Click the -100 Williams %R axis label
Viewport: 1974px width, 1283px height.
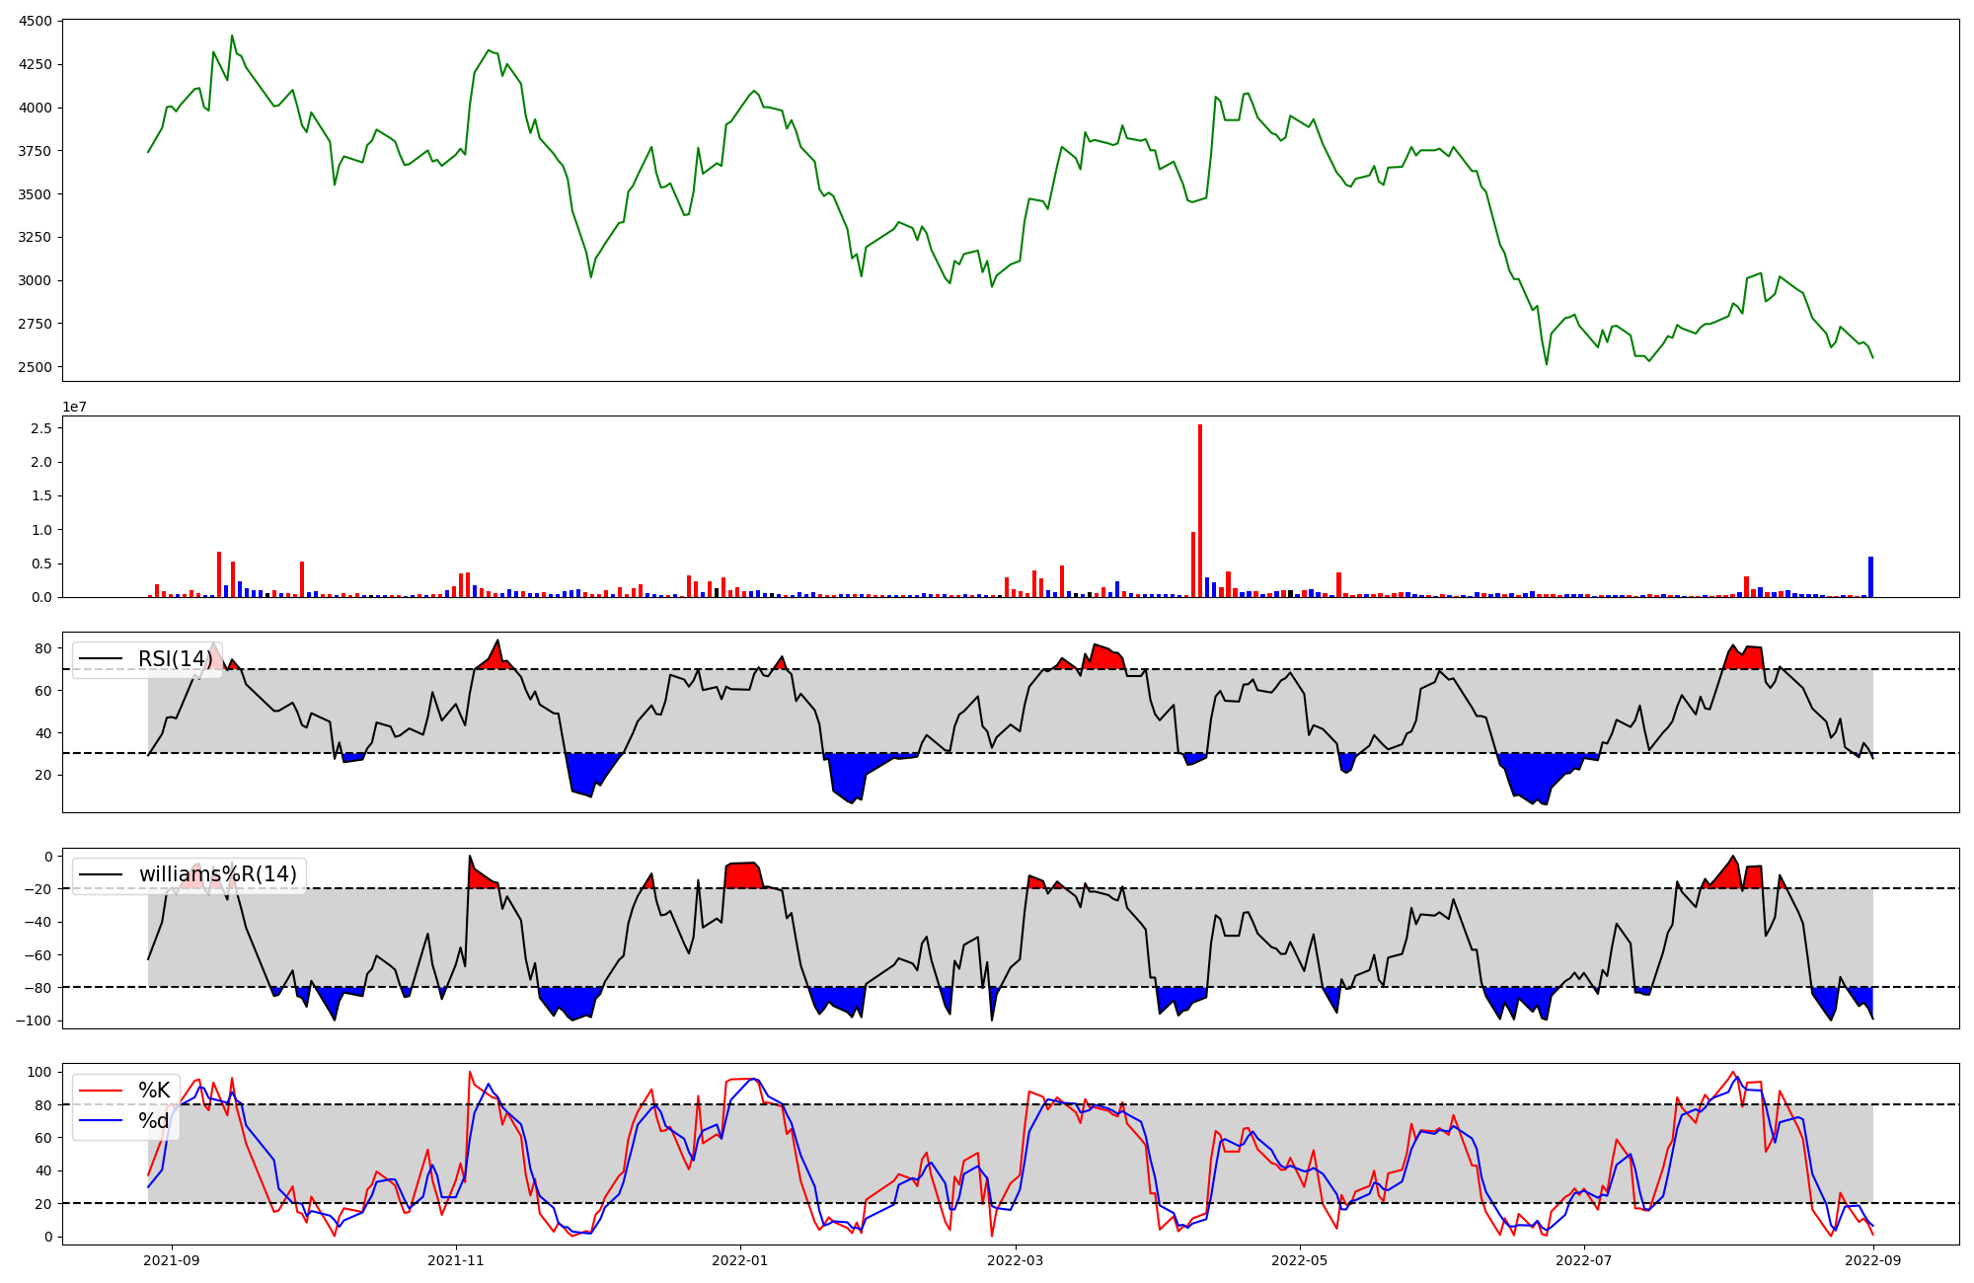[35, 1020]
